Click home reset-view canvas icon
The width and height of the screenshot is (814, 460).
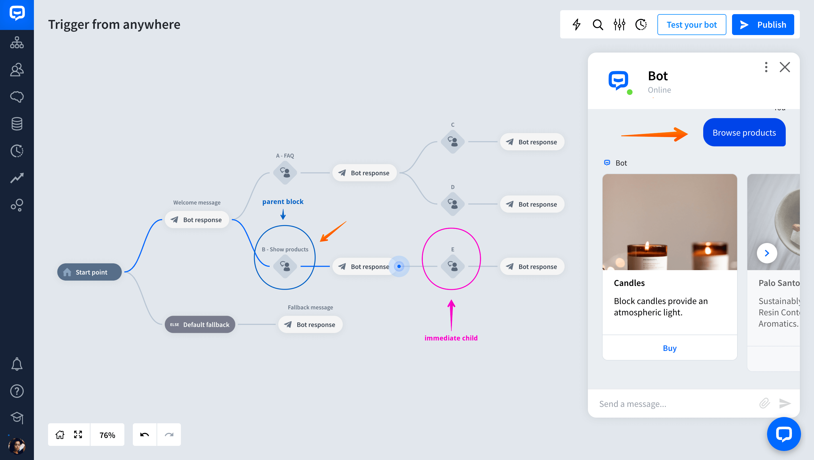60,435
